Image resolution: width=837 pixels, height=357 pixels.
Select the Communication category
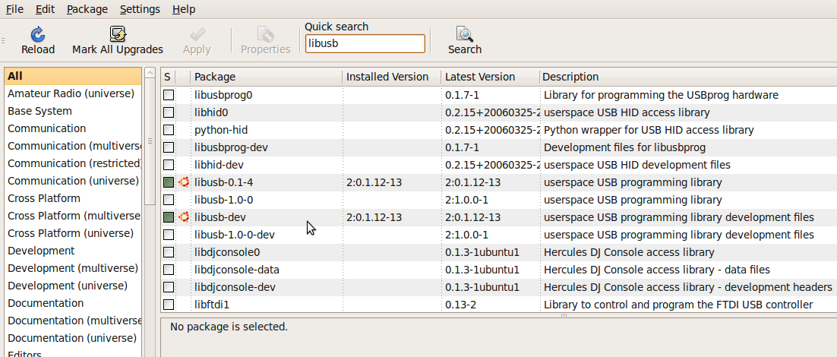point(73,128)
